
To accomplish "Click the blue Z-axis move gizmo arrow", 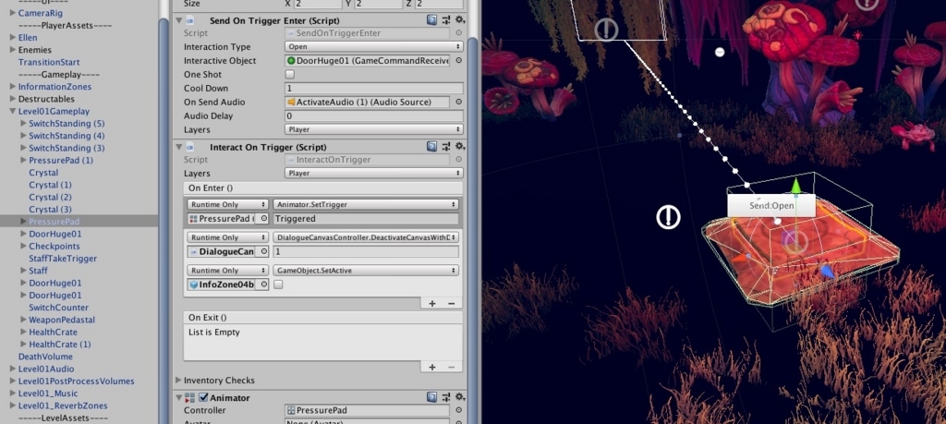I will (x=827, y=272).
